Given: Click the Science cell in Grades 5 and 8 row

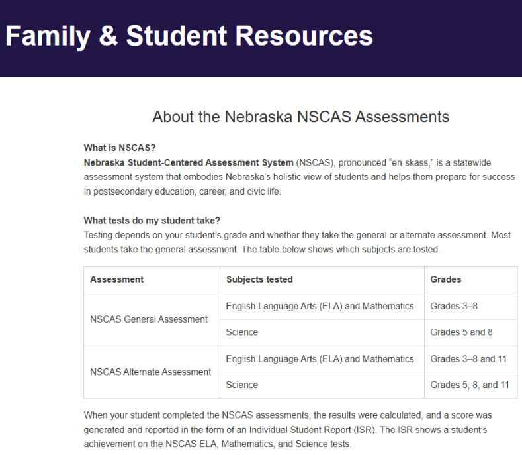Looking at the screenshot, I should tap(322, 332).
